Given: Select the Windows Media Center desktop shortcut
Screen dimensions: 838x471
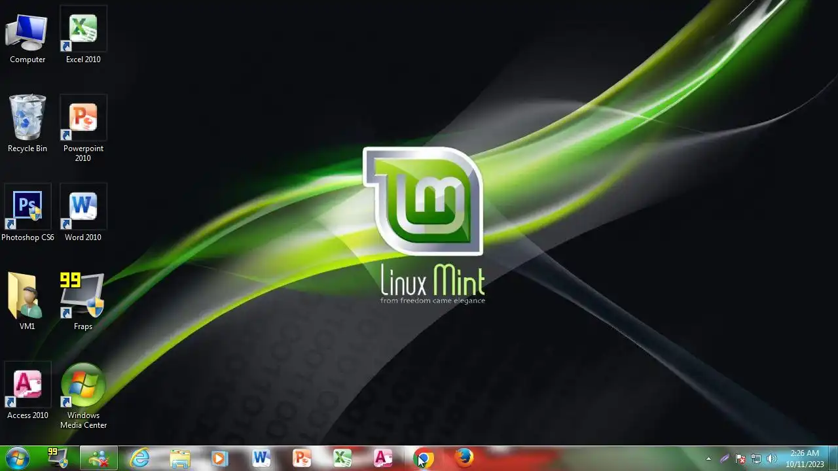Looking at the screenshot, I should pyautogui.click(x=83, y=396).
